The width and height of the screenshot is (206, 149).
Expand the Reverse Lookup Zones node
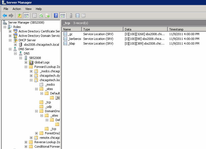point(26,142)
